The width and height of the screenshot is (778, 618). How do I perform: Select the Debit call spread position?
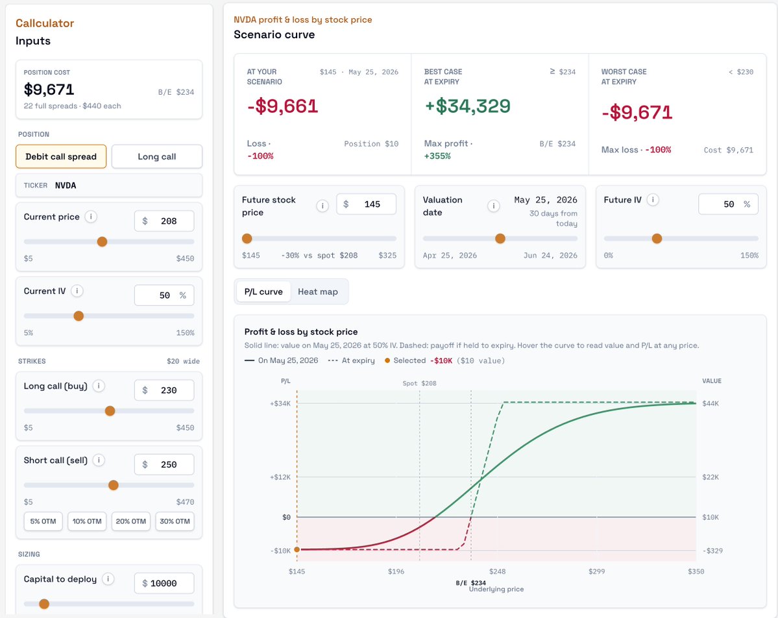click(61, 157)
